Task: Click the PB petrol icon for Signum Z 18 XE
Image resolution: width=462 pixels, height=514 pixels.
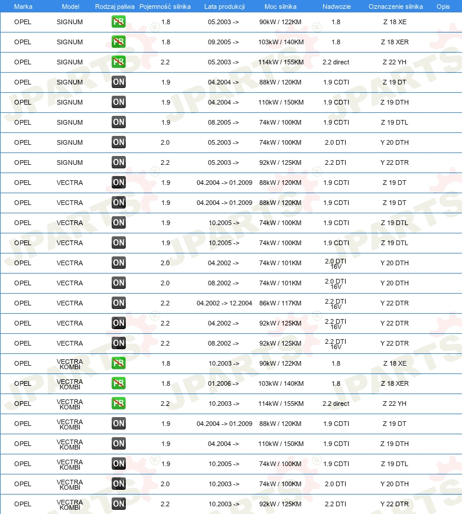Action: [x=118, y=22]
